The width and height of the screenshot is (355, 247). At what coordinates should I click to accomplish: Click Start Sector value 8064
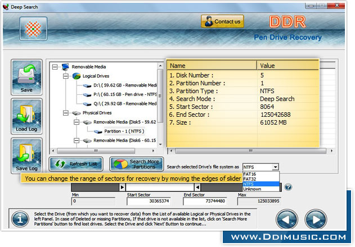267,107
